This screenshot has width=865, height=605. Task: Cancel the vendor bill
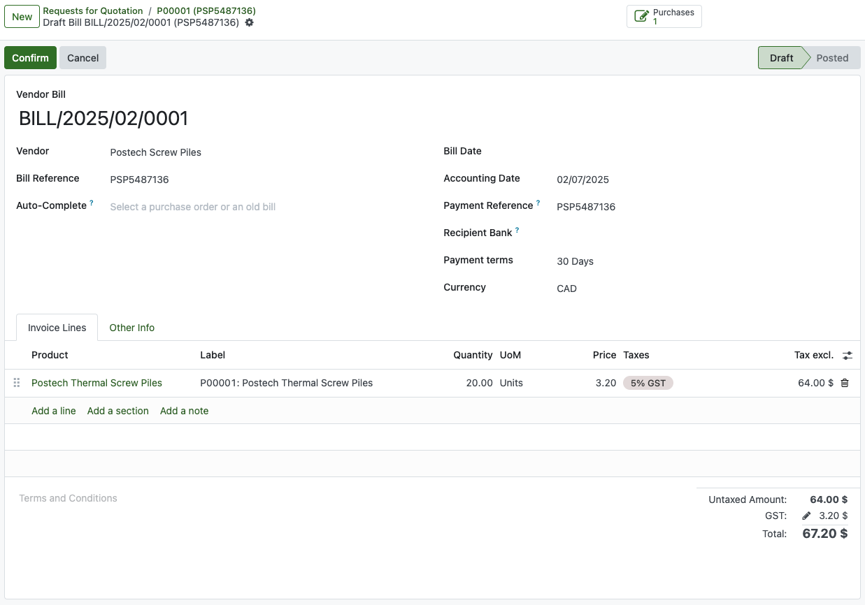pyautogui.click(x=83, y=58)
